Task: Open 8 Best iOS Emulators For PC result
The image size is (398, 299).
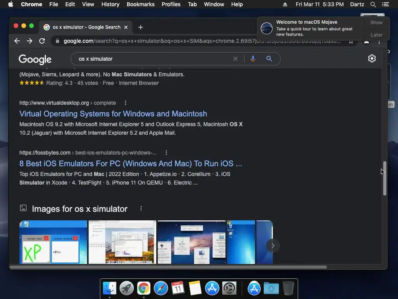Action: (x=131, y=164)
